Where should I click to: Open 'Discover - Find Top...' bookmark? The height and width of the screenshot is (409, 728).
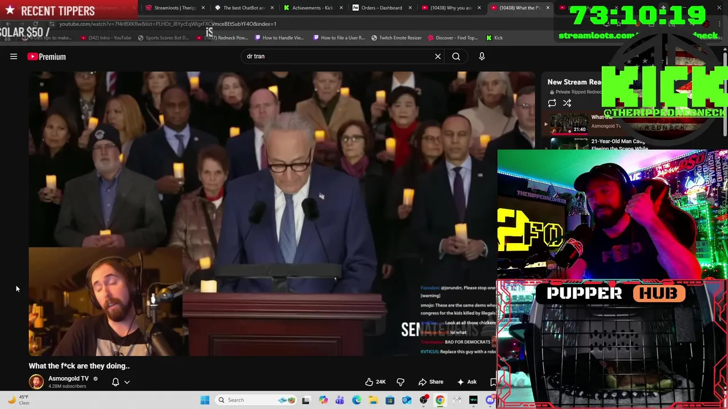point(453,37)
